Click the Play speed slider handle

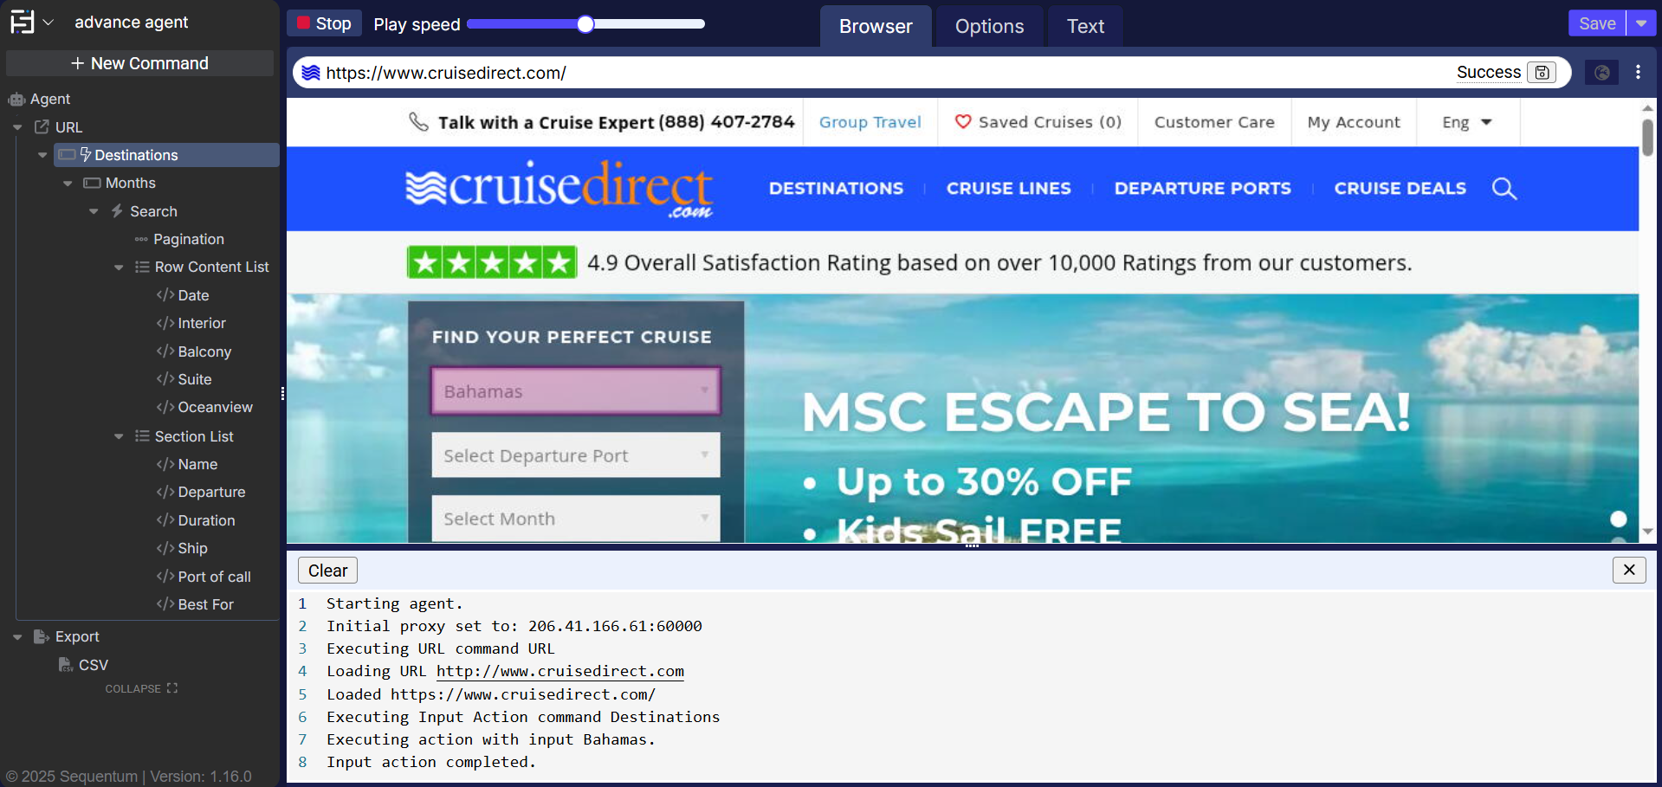point(585,24)
